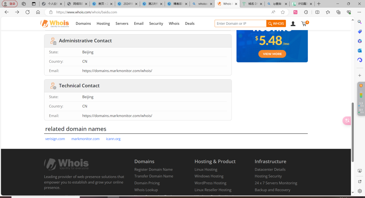Viewport: 365px width, 198px height.
Task: Click the floating pink translate bubble
Action: tap(347, 121)
